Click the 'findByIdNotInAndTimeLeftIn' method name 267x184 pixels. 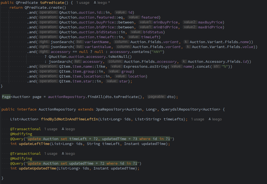pyautogui.click(x=70, y=119)
